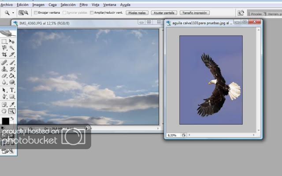Open the Filtro menu
This screenshot has width=282, height=176.
[x=83, y=4]
